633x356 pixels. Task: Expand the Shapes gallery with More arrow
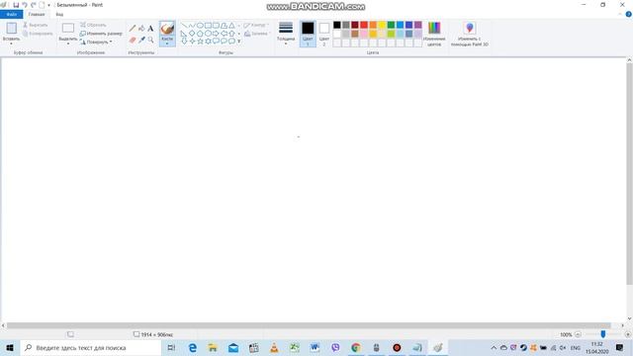pyautogui.click(x=239, y=42)
